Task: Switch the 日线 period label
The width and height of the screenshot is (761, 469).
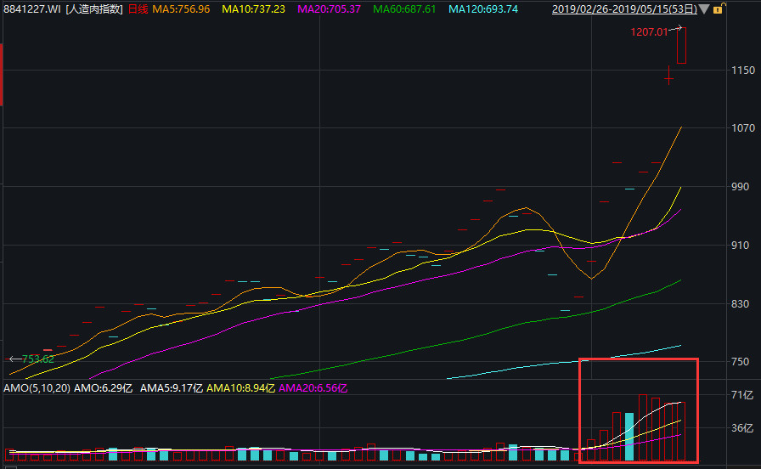Action: [138, 9]
